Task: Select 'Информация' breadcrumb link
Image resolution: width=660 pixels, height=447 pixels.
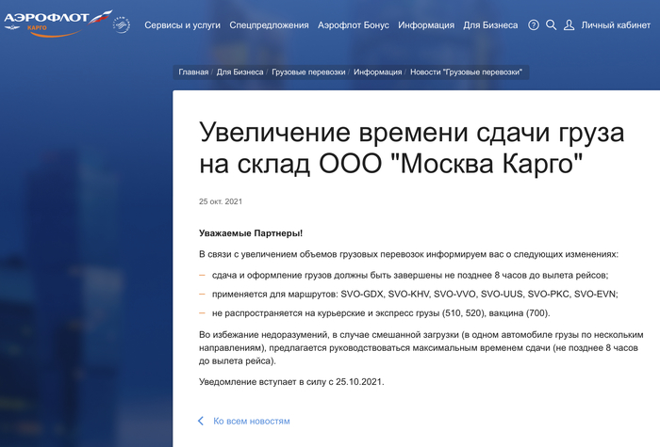Action: [x=378, y=72]
